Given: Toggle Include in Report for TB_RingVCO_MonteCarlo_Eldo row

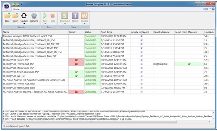Looking at the screenshot, I should 141,88.
